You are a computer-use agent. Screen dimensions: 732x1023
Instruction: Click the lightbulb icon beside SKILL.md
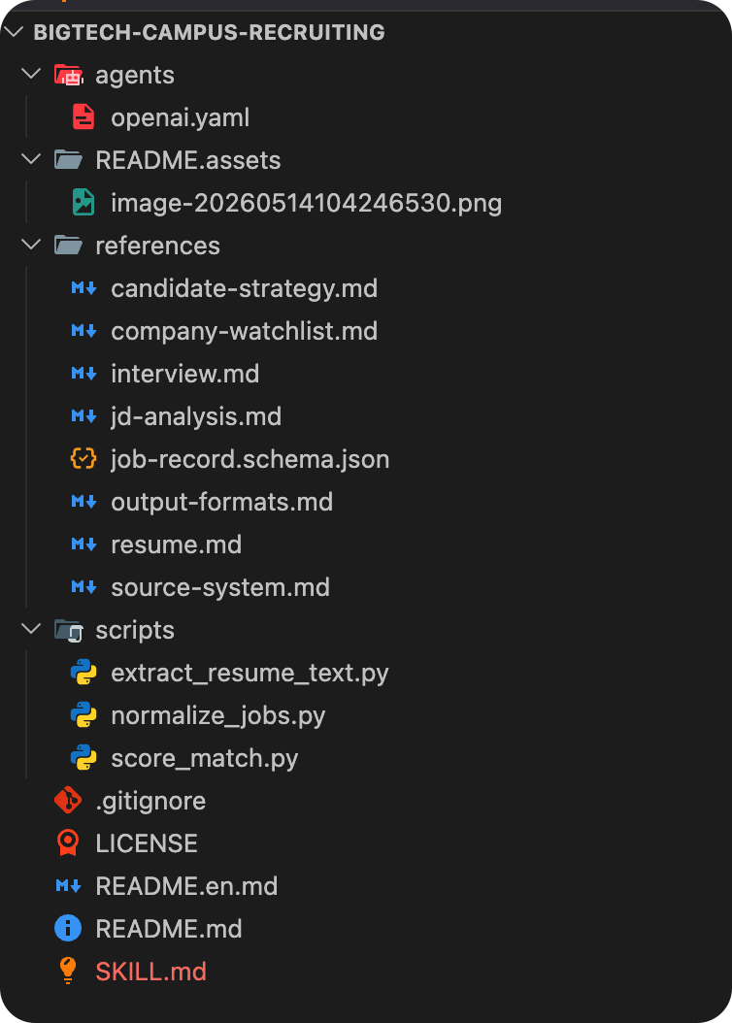[68, 971]
